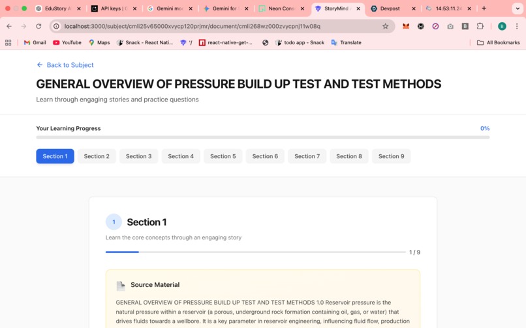The height and width of the screenshot is (328, 526).
Task: Select the Section 4 button
Action: (x=181, y=156)
